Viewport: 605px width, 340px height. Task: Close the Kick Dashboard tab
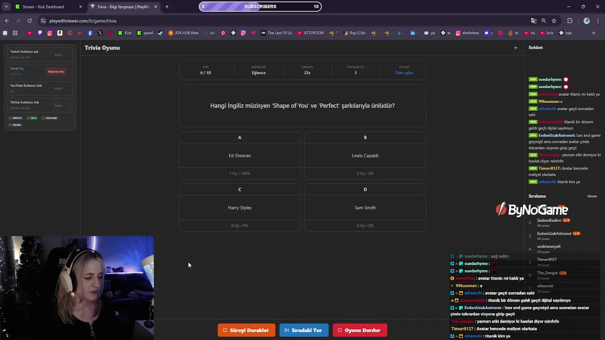[80, 7]
